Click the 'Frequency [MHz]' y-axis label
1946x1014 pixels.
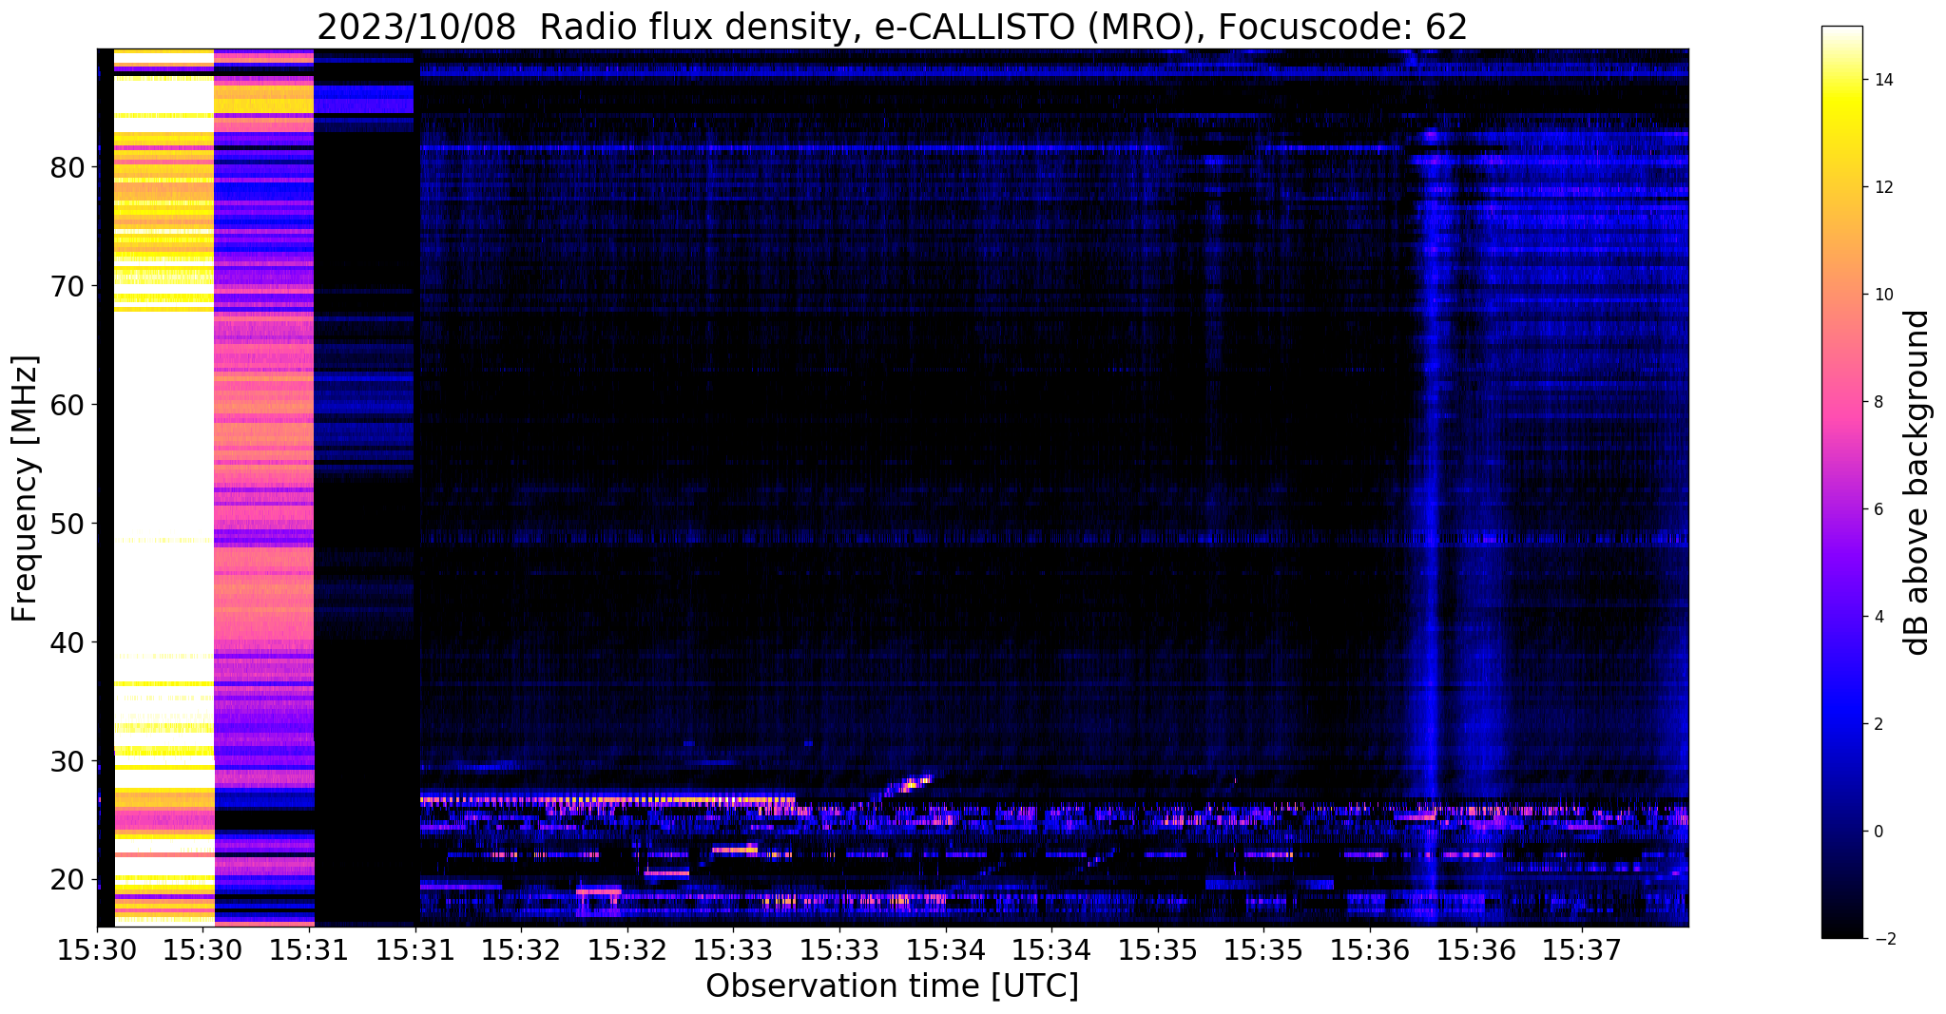(25, 489)
